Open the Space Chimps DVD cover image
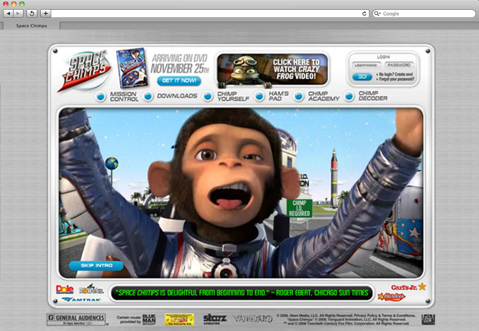 pos(132,68)
